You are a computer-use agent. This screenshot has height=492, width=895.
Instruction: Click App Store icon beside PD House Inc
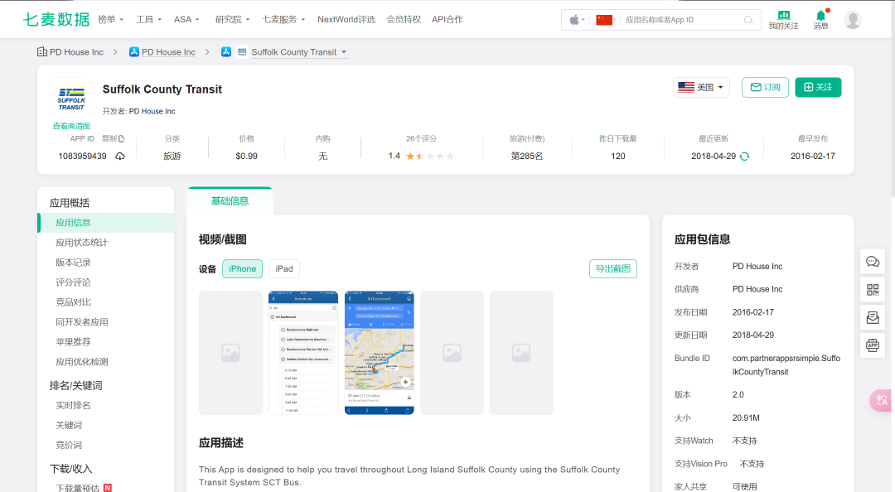(134, 52)
